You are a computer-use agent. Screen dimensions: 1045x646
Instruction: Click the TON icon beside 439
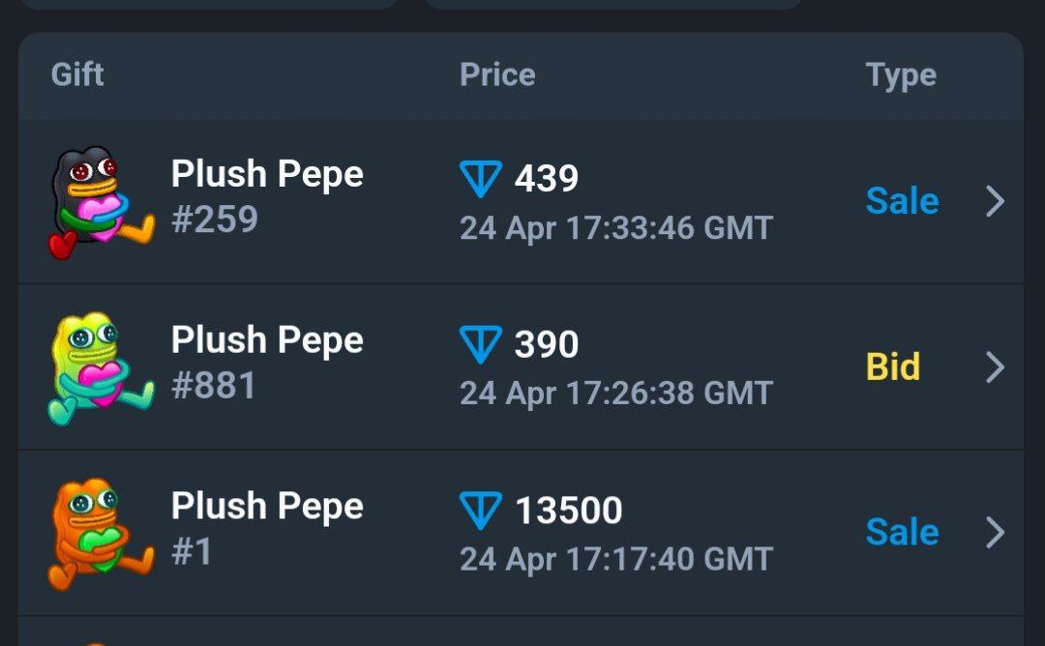pos(481,179)
